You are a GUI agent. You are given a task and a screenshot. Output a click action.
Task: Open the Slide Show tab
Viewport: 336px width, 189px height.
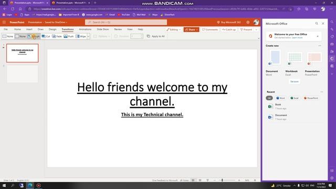pos(103,29)
